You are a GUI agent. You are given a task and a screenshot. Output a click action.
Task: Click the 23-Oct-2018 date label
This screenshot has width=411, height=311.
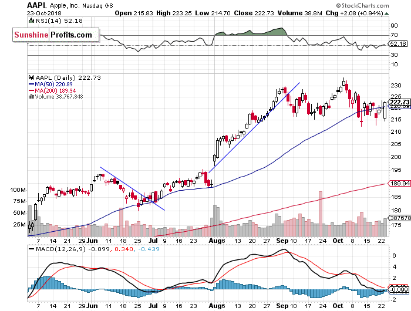coord(44,13)
